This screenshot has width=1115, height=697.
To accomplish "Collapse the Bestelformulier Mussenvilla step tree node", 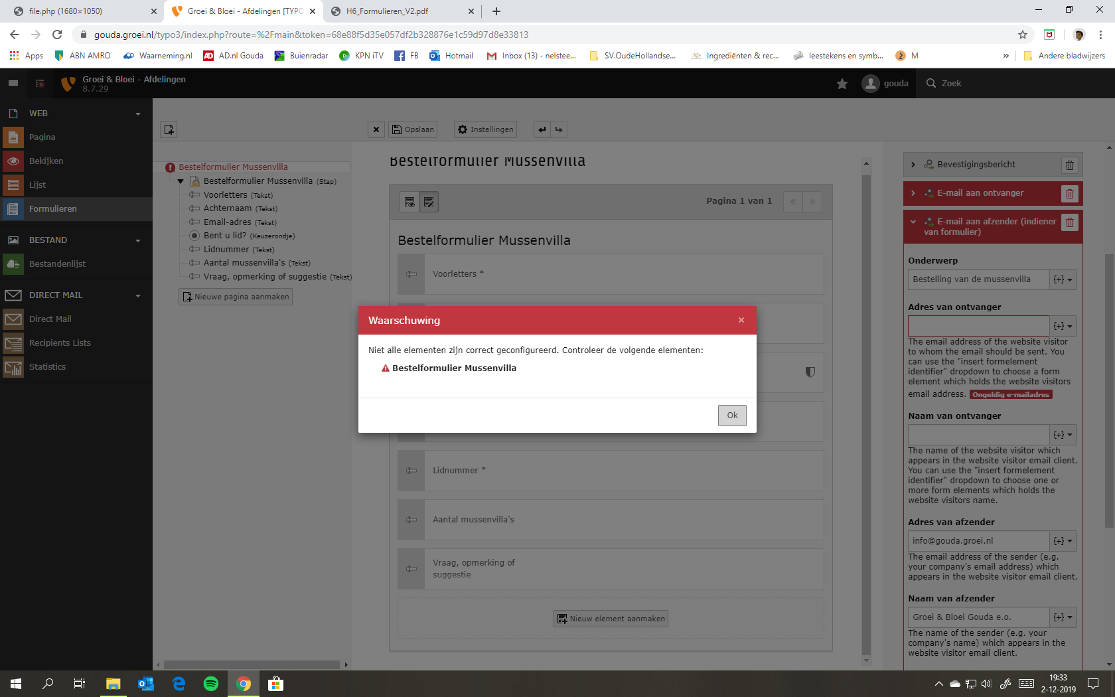I will (181, 181).
